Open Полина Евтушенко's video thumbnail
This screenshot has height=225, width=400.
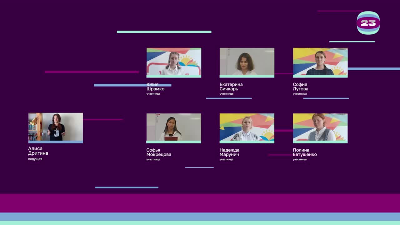pyautogui.click(x=320, y=128)
